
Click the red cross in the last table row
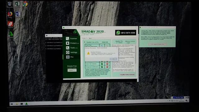(x=107, y=67)
